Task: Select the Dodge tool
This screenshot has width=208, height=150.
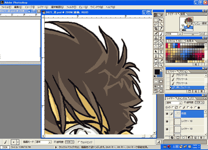Action: click(x=161, y=46)
